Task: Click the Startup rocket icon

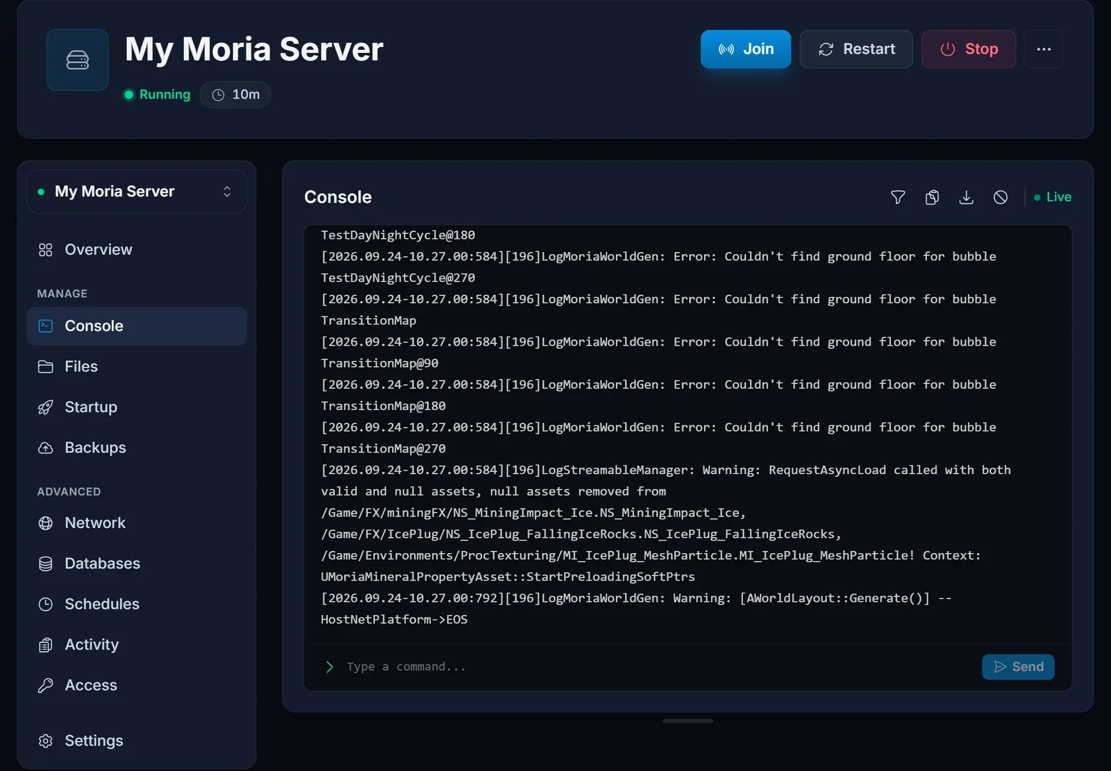Action: coord(46,407)
